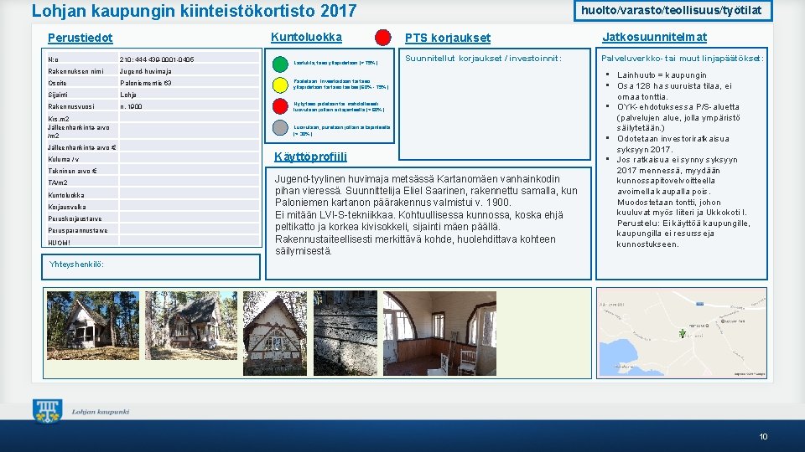
Task: Open the Jatkosuunnitelmat heading link
Action: tap(654, 37)
